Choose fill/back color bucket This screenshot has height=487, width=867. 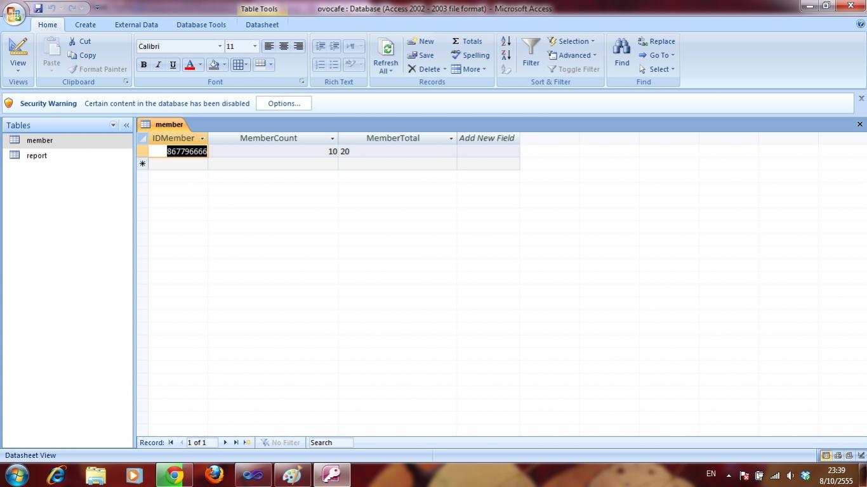214,65
